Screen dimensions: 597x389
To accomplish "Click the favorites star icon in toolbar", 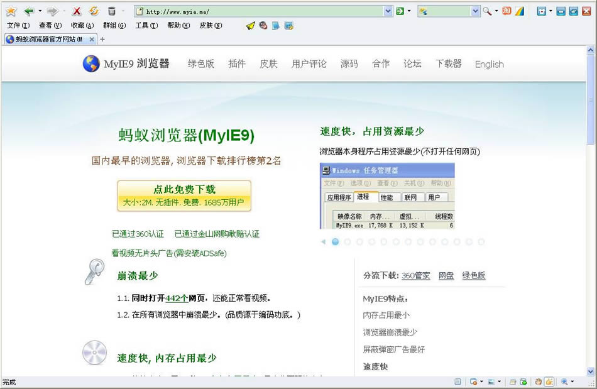I will 11,11.
